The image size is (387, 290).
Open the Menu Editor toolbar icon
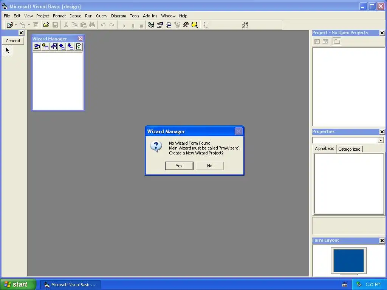click(36, 25)
